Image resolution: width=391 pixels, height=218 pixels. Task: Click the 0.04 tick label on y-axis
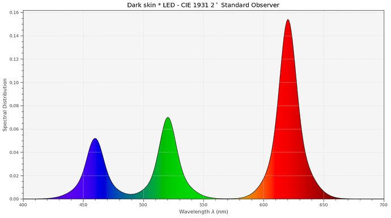[14, 152]
